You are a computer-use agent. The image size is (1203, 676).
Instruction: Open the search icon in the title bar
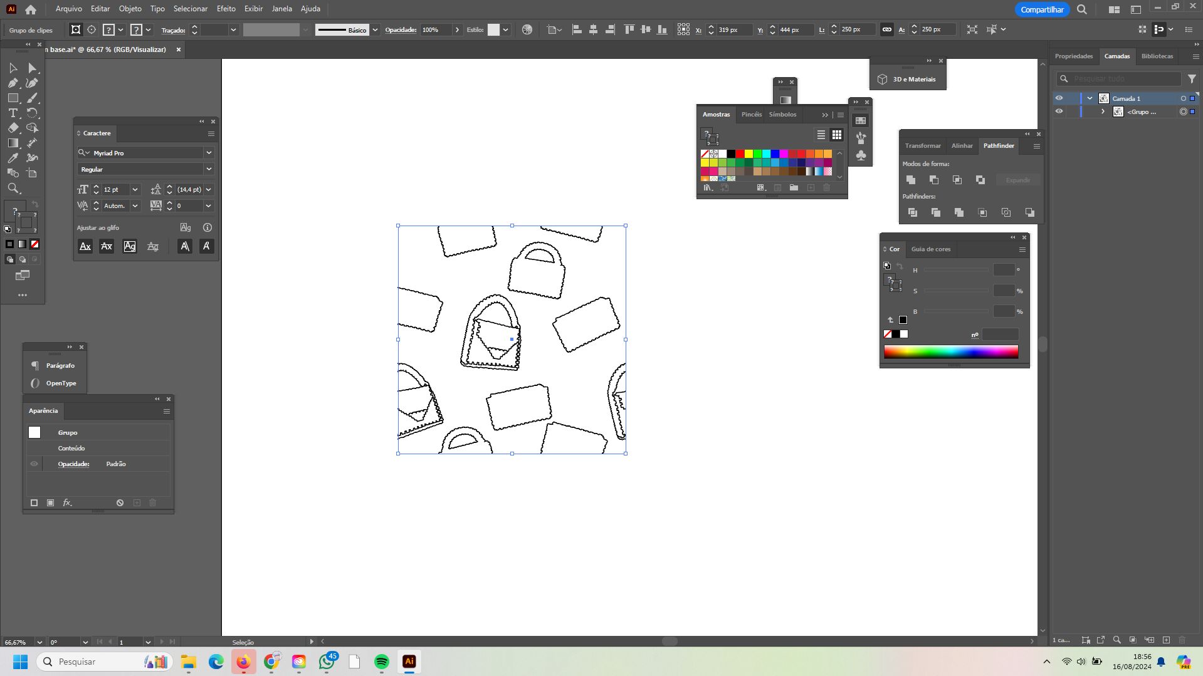[1082, 9]
